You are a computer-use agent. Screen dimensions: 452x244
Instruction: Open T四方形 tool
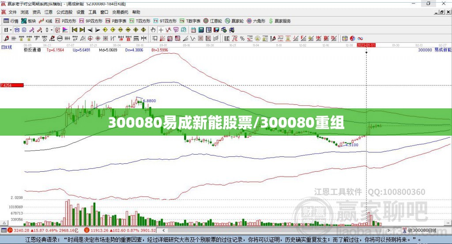(140, 21)
